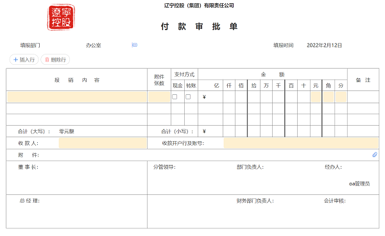Click 删除行 to delete a row

(x=55, y=60)
